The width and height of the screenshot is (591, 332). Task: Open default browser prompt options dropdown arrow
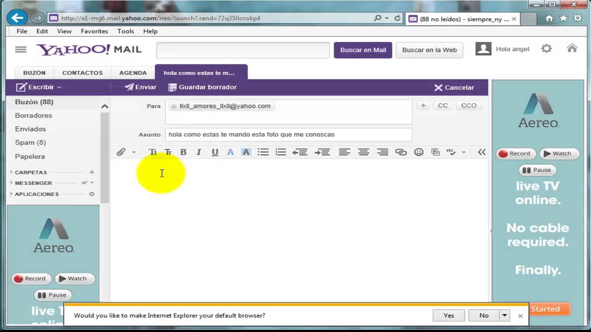504,315
